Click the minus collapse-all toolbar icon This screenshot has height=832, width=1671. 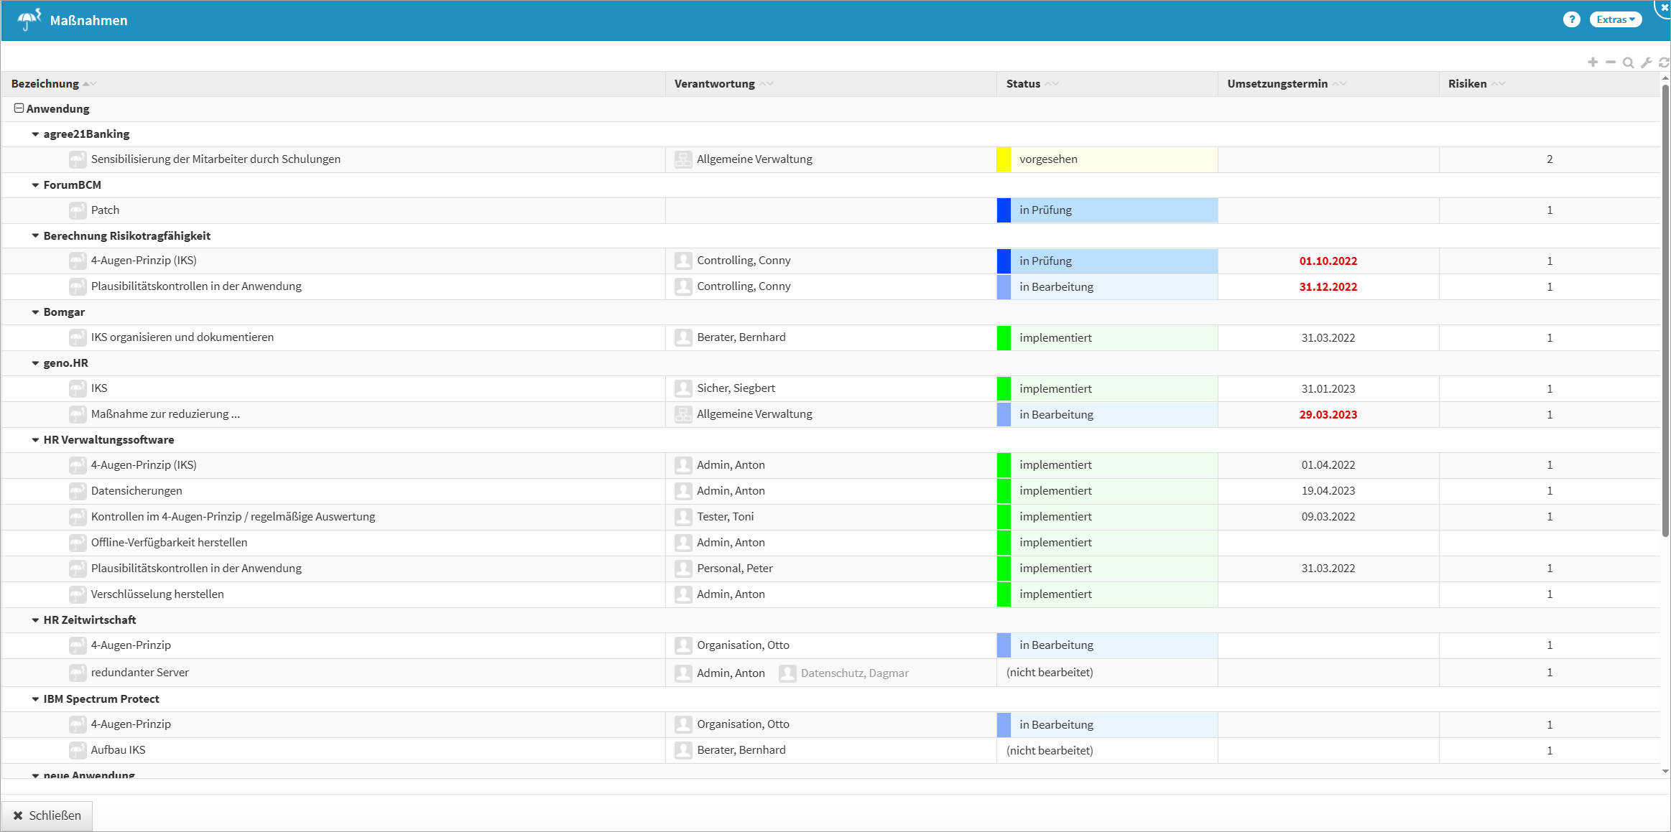(1611, 62)
